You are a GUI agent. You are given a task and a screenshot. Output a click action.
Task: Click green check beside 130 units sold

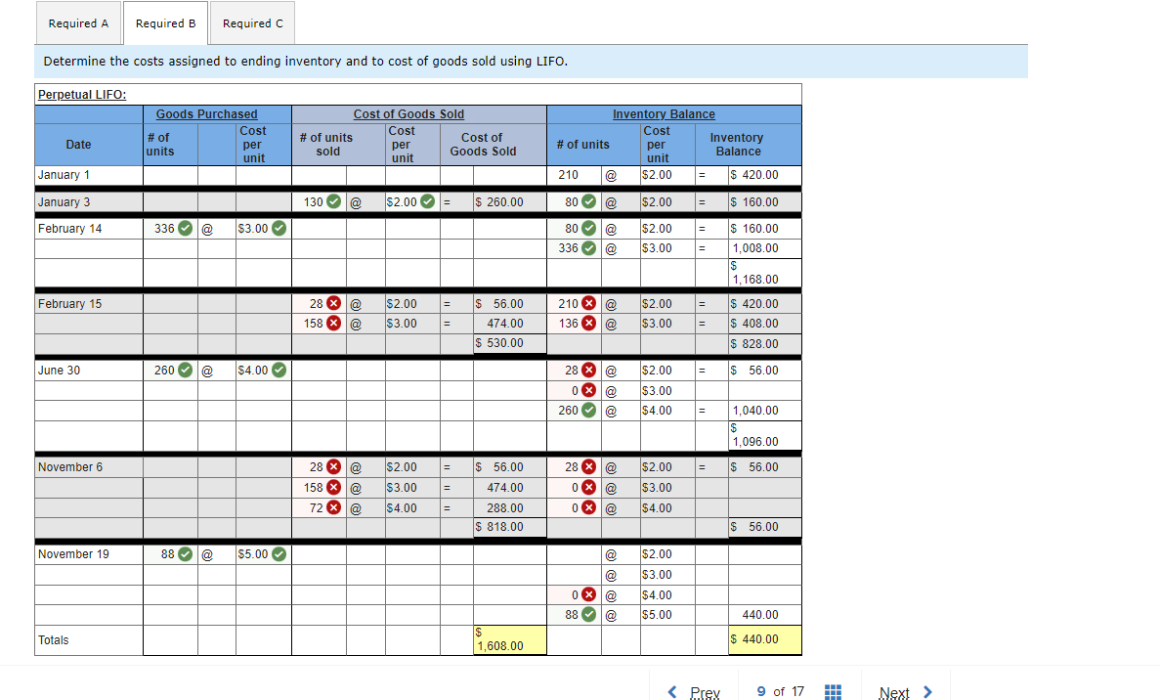tap(333, 202)
